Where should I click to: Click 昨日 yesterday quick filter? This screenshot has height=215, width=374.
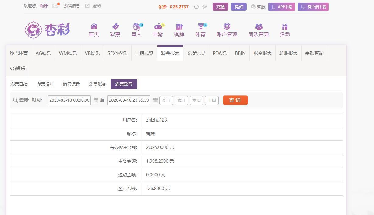[x=181, y=100]
